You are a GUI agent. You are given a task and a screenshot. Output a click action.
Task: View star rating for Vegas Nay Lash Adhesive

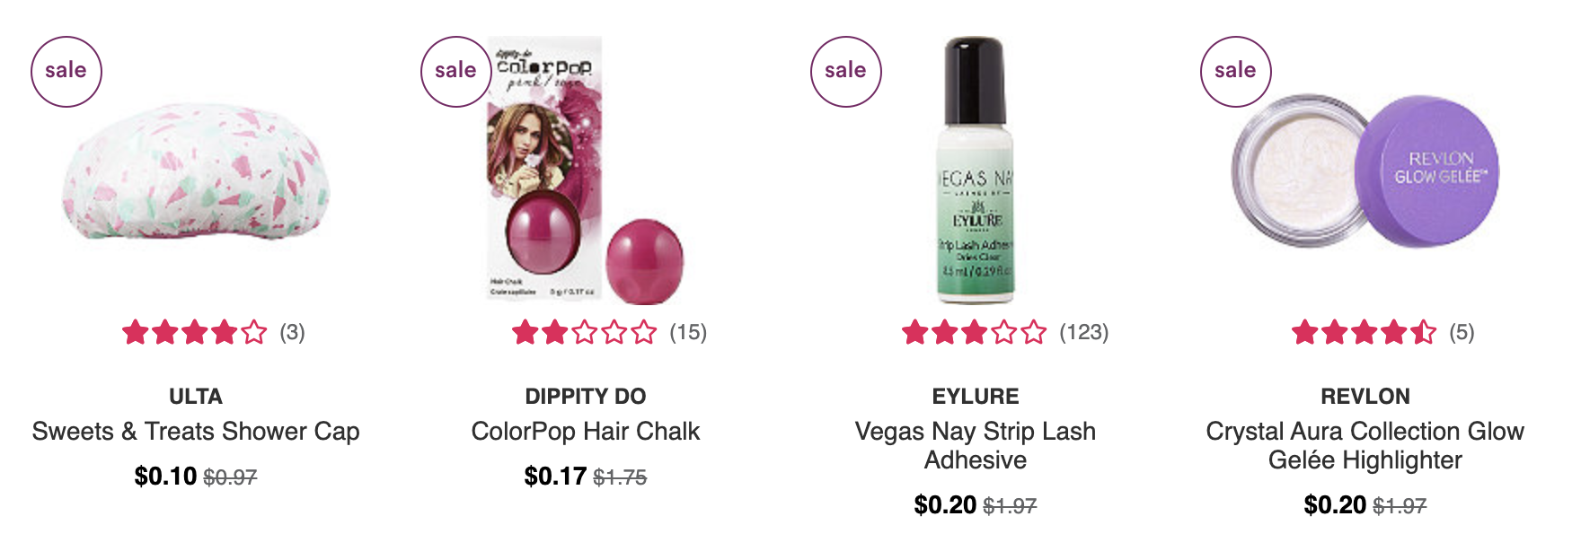click(975, 333)
